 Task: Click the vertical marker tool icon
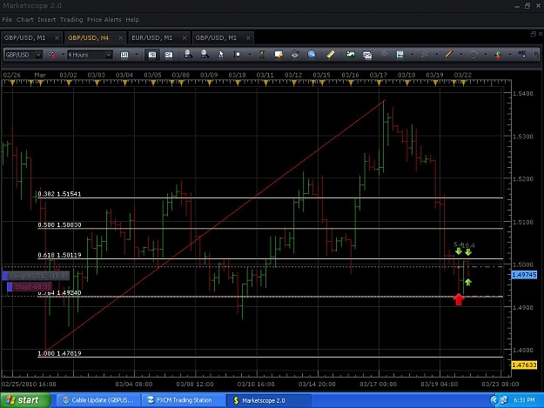[238, 55]
